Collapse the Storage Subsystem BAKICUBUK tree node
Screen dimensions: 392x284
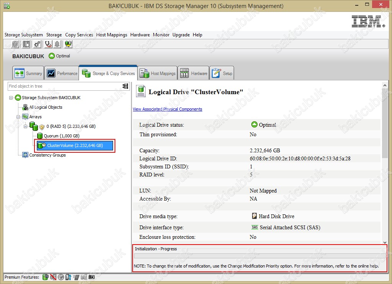(11, 98)
